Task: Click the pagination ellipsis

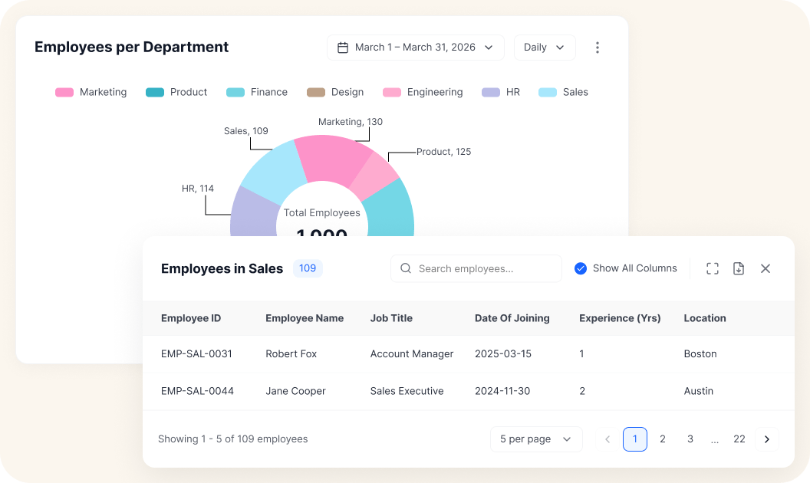Action: (x=714, y=440)
